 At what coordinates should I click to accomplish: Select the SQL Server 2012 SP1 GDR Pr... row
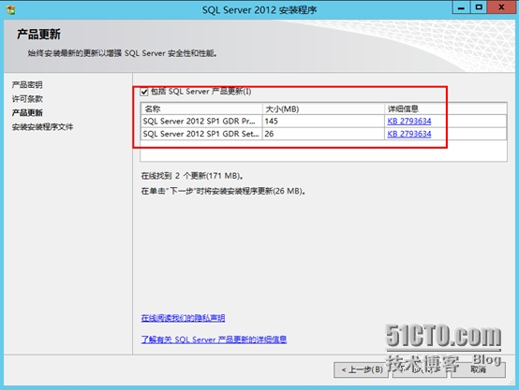click(x=323, y=122)
